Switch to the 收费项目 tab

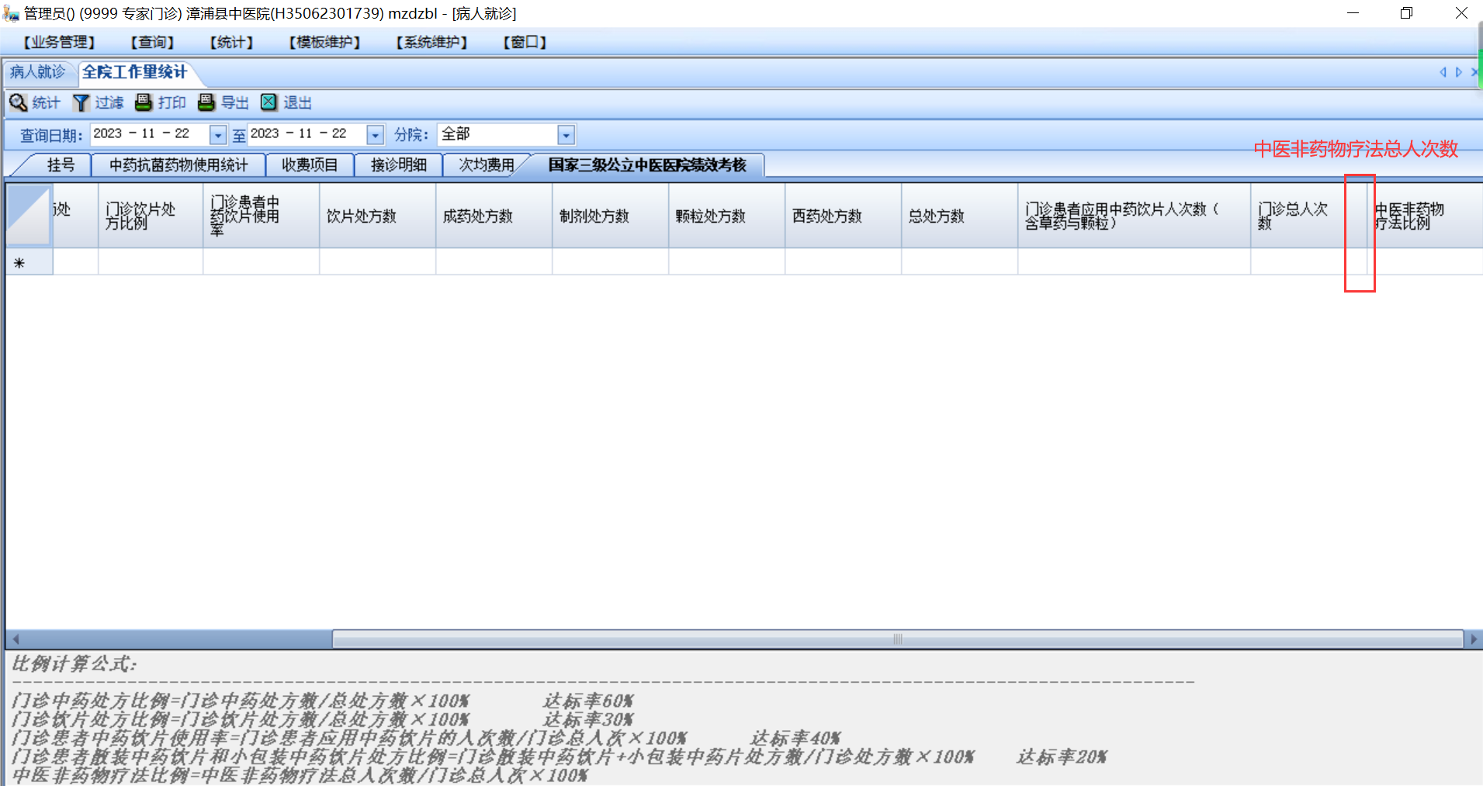coord(310,165)
